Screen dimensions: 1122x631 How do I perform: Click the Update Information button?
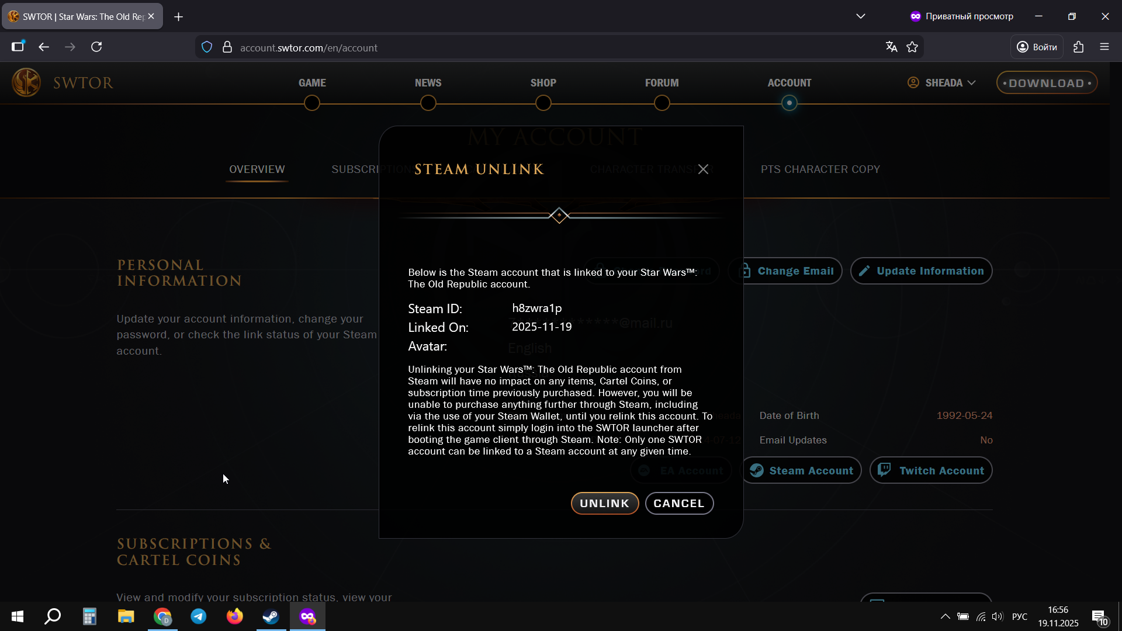coord(921,271)
